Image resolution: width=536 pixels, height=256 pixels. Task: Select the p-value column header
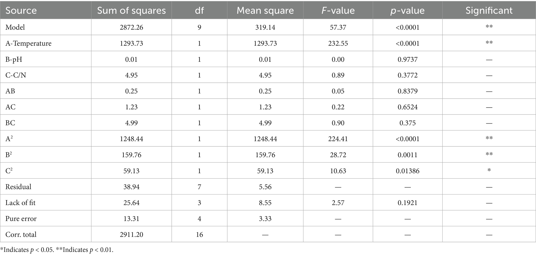(x=407, y=11)
